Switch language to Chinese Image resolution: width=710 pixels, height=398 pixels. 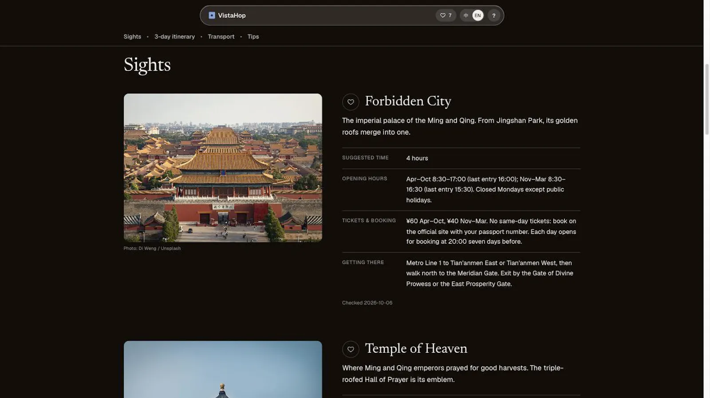click(x=466, y=16)
